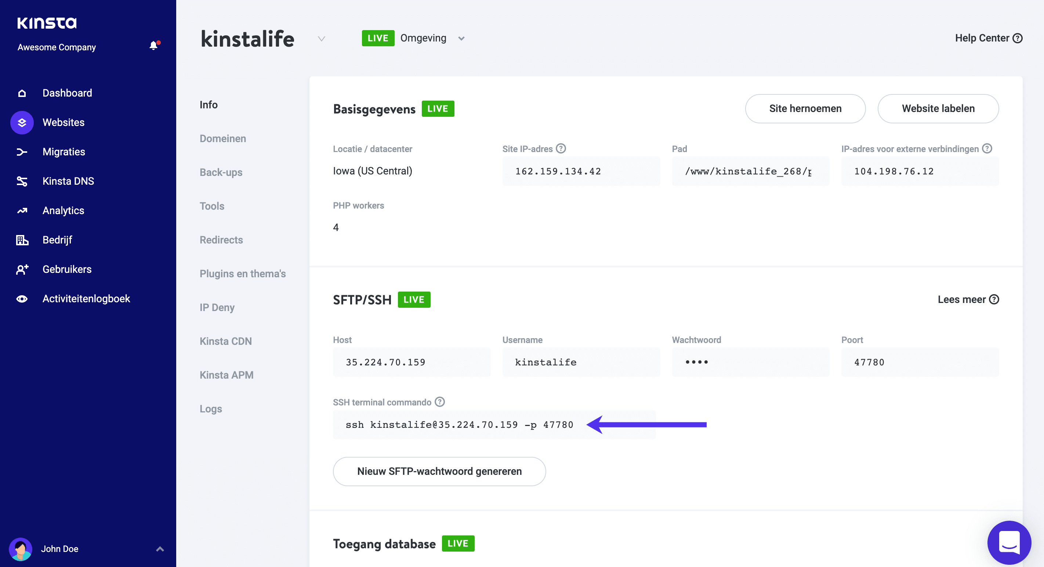This screenshot has height=567, width=1044.
Task: Switch to Plugins en thema's tab
Action: (x=243, y=274)
